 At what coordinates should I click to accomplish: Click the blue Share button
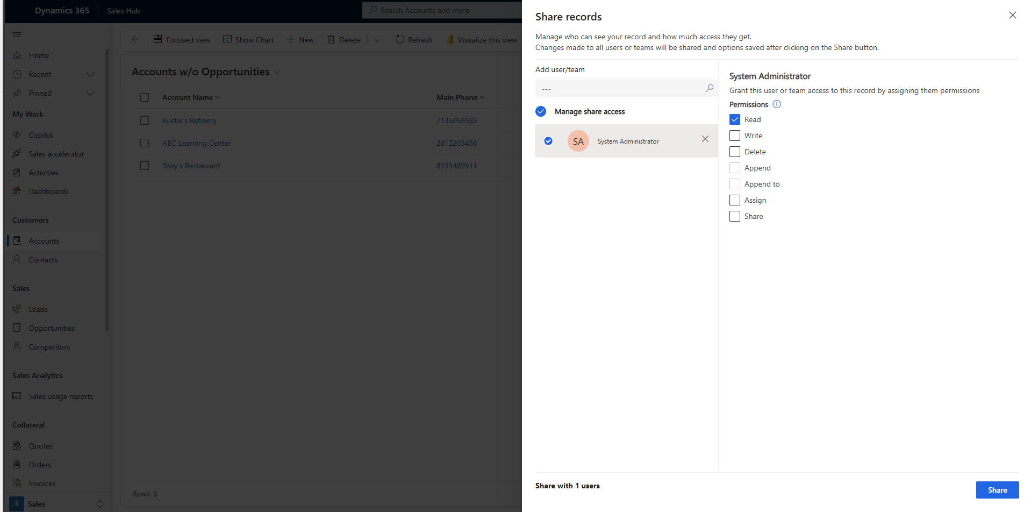coord(997,489)
